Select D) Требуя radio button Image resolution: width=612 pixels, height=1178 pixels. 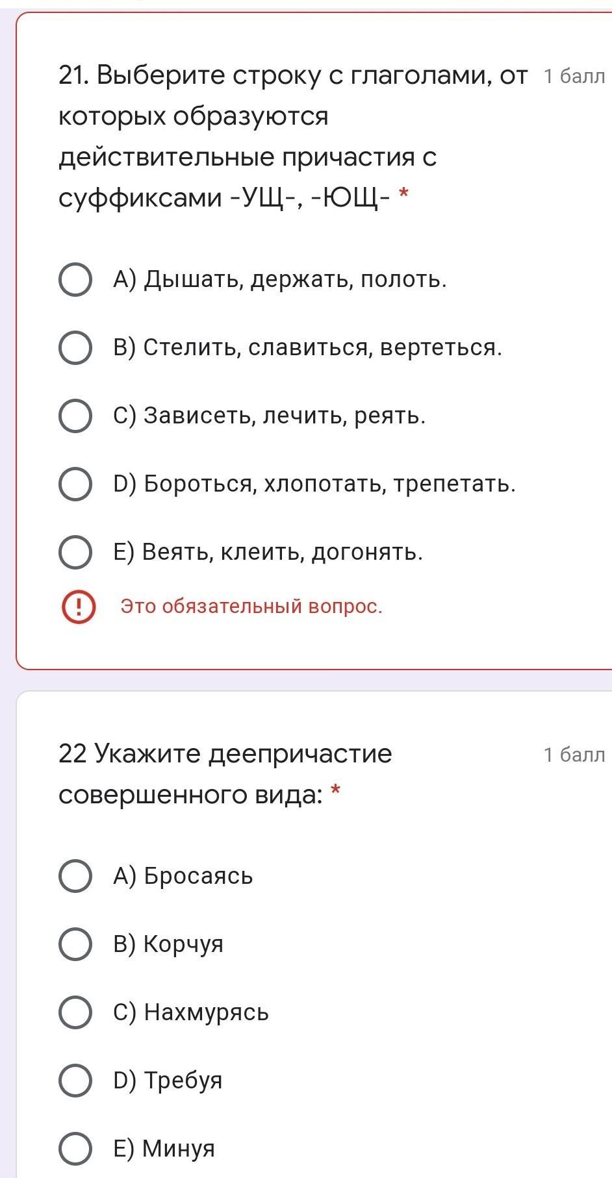75,1080
